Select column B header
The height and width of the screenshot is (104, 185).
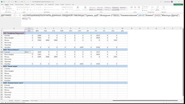[x=29, y=28]
